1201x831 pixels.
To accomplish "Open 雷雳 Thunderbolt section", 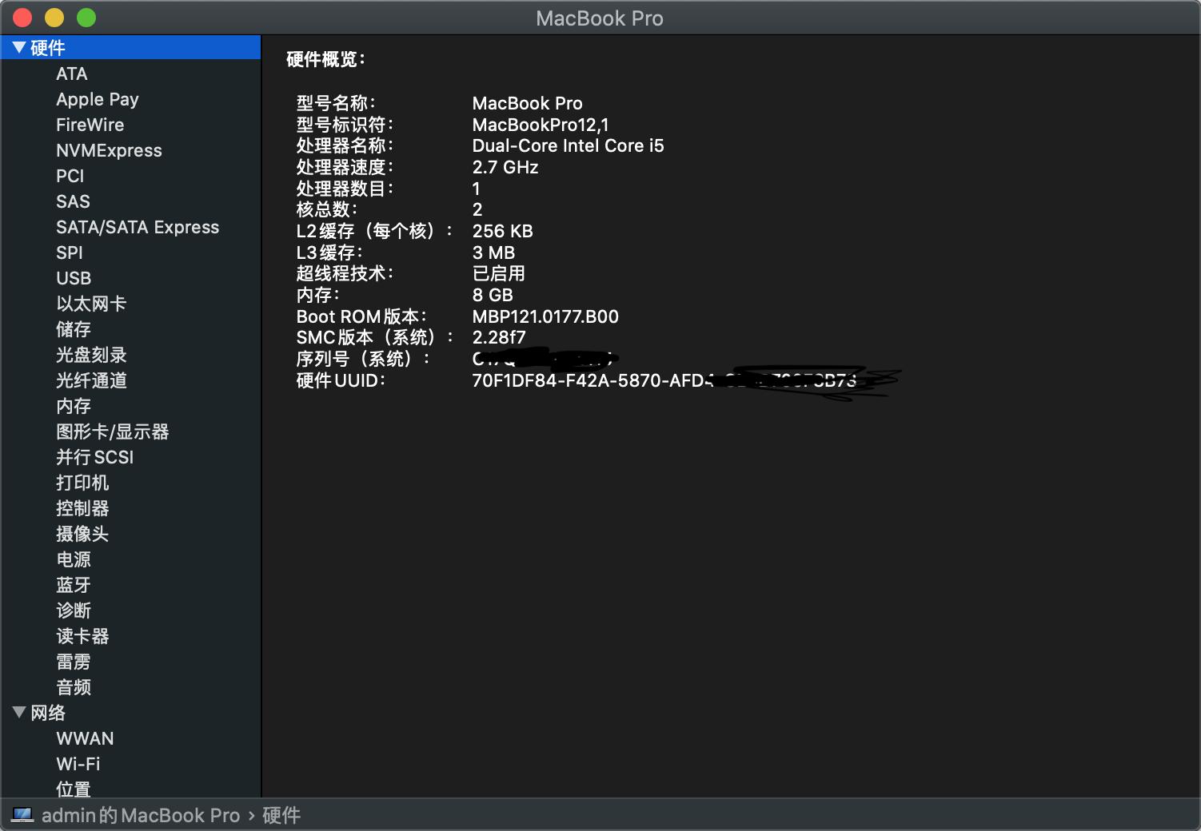I will [74, 662].
